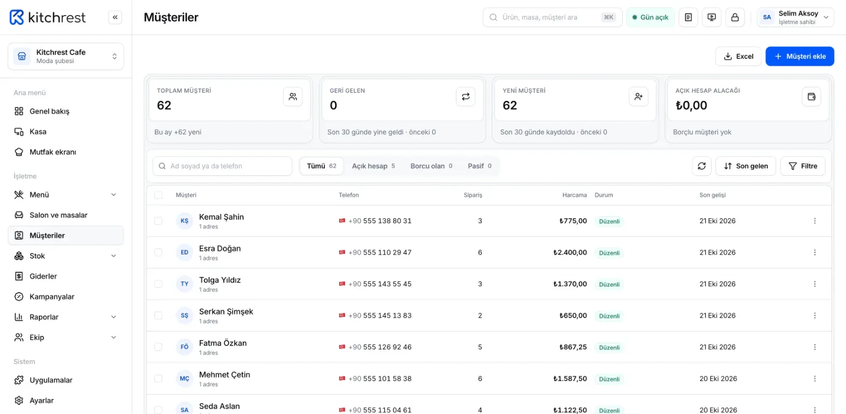Switch to the Pasif tab
846x414 pixels.
point(480,166)
